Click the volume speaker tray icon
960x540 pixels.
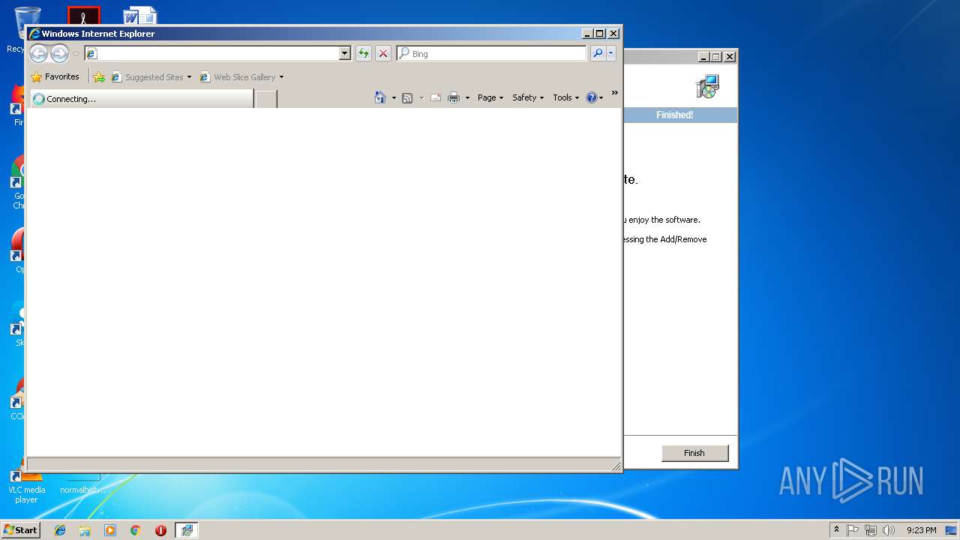889,530
